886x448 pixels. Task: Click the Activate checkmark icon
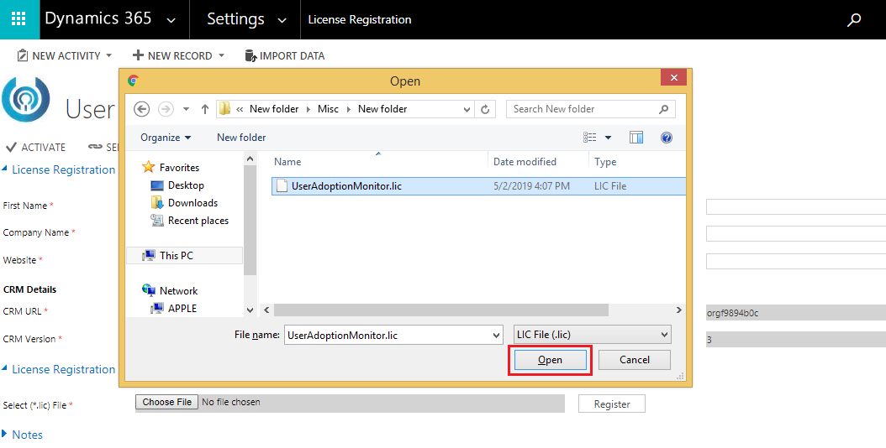[11, 148]
